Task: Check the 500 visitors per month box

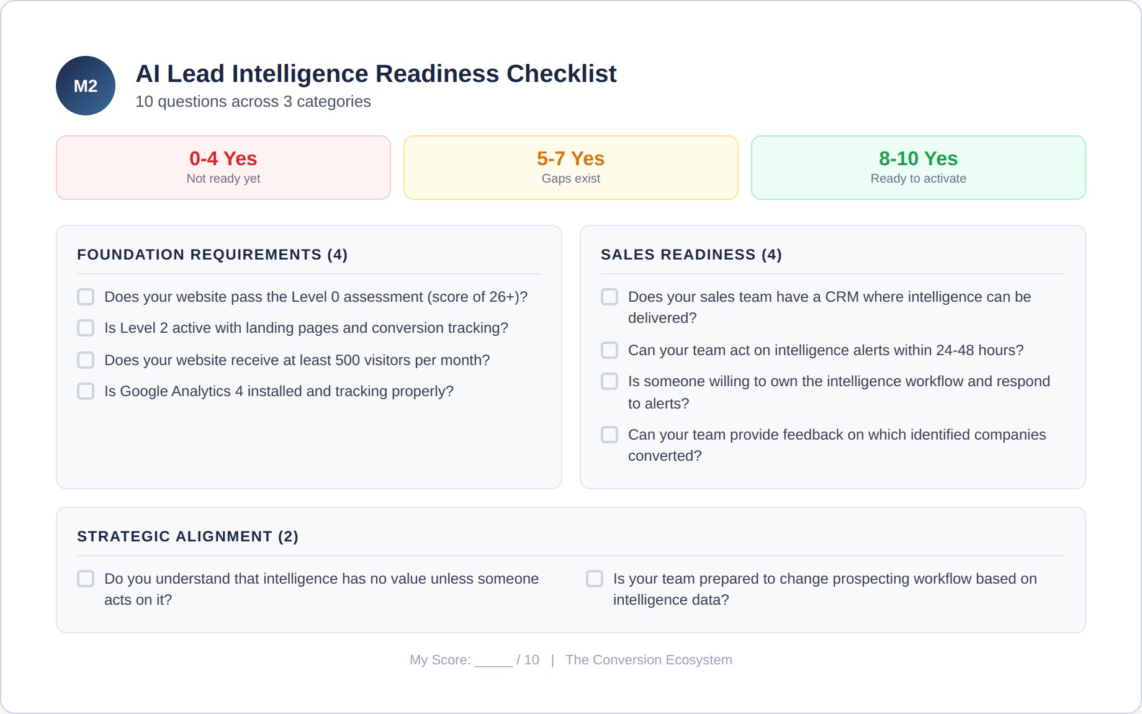Action: [86, 360]
